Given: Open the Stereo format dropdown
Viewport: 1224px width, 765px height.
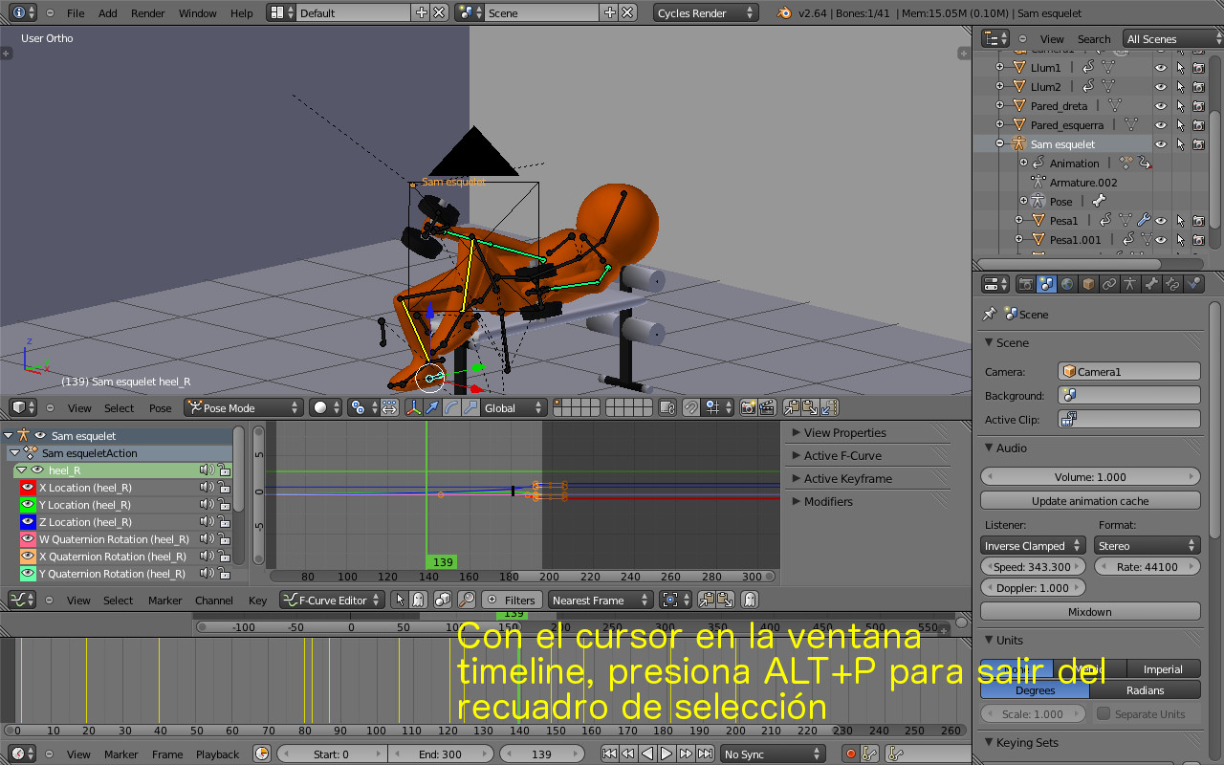Looking at the screenshot, I should pyautogui.click(x=1147, y=545).
